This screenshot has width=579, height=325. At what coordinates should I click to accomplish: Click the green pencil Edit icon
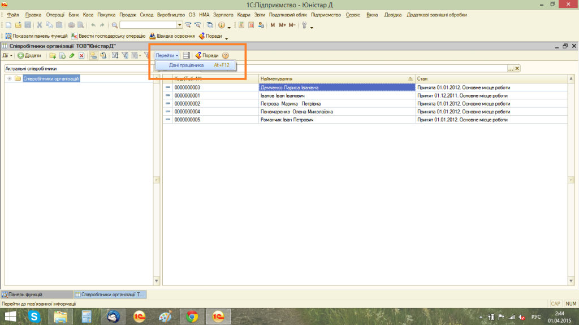point(72,56)
